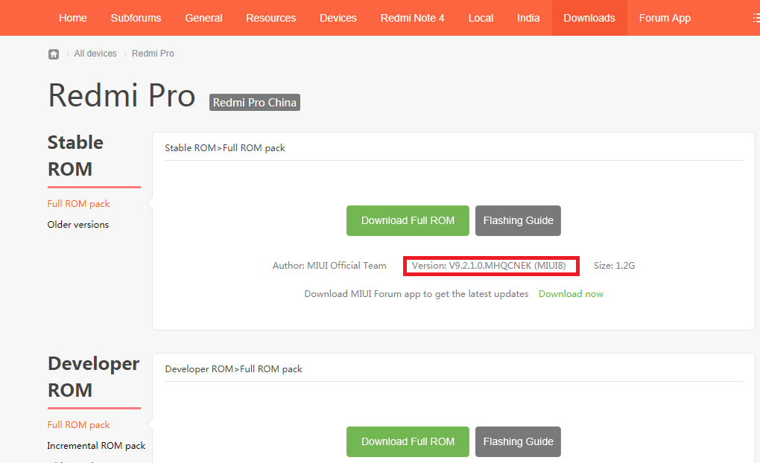
Task: Open the list menu icon at the right of the nav bar
Action: [x=756, y=18]
